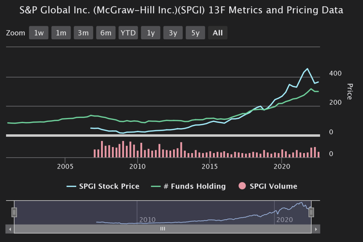Click the 2020 marker in navigator
This screenshot has height=242, width=363.
point(284,220)
